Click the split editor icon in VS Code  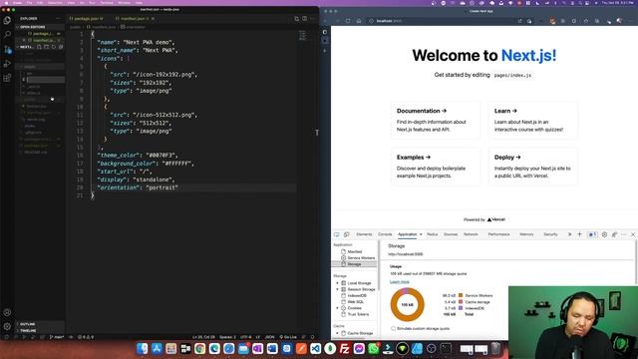pos(304,19)
